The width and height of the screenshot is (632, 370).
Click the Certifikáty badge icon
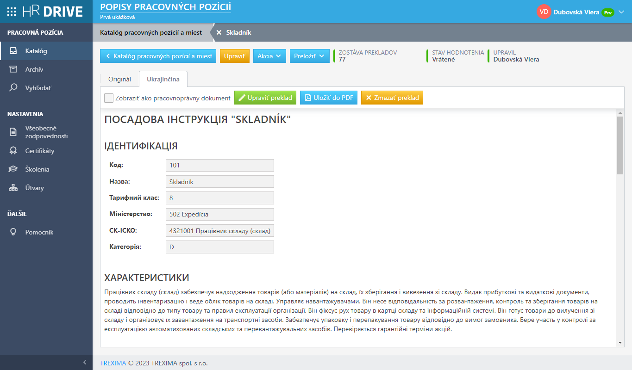(x=13, y=151)
